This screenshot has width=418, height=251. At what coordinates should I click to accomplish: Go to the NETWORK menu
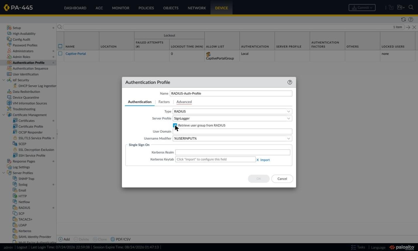[197, 8]
